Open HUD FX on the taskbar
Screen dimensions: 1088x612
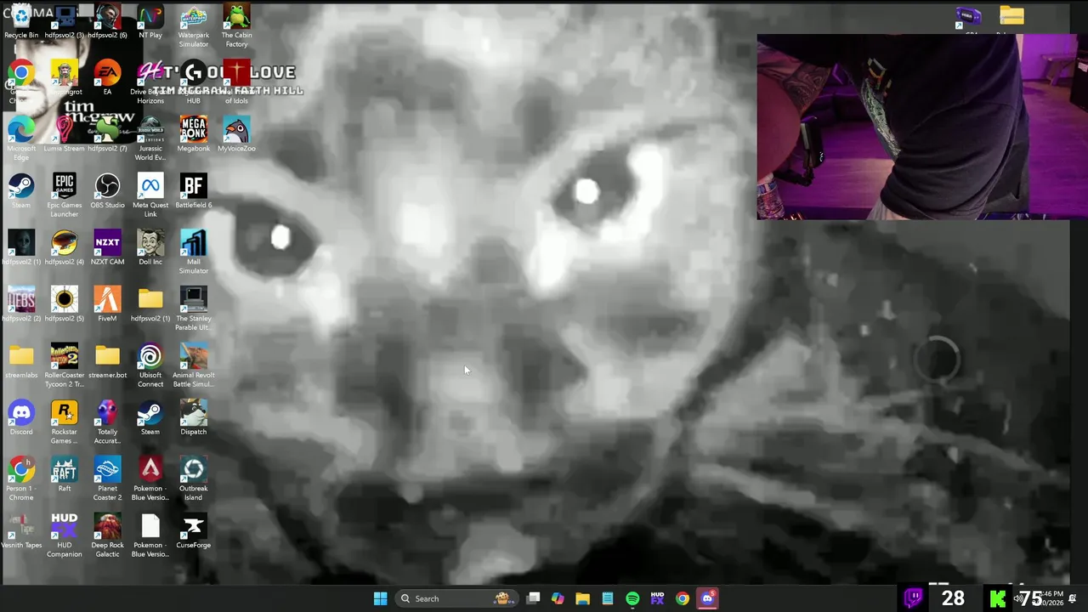657,598
